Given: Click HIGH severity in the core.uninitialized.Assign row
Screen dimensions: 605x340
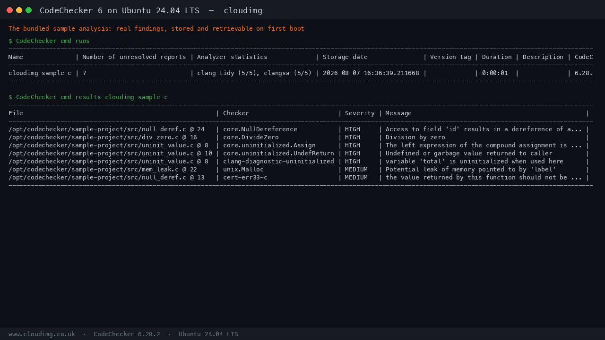Looking at the screenshot, I should tap(353, 145).
